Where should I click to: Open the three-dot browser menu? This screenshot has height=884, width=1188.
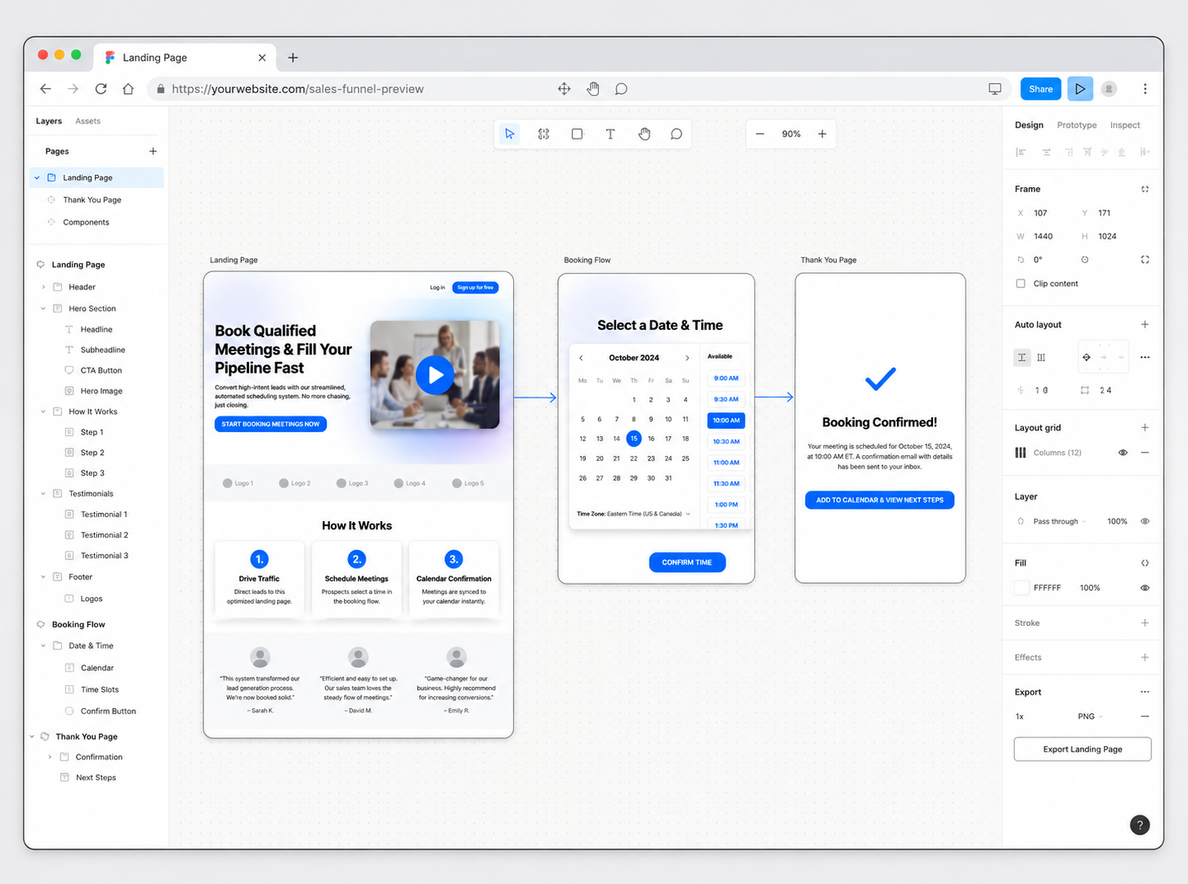pos(1145,89)
